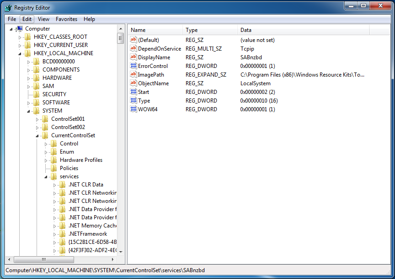Viewport: 395px width, 279px height.
Task: Select the Enum key label
Action: 67,152
